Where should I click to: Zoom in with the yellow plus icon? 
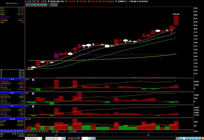pos(190,138)
